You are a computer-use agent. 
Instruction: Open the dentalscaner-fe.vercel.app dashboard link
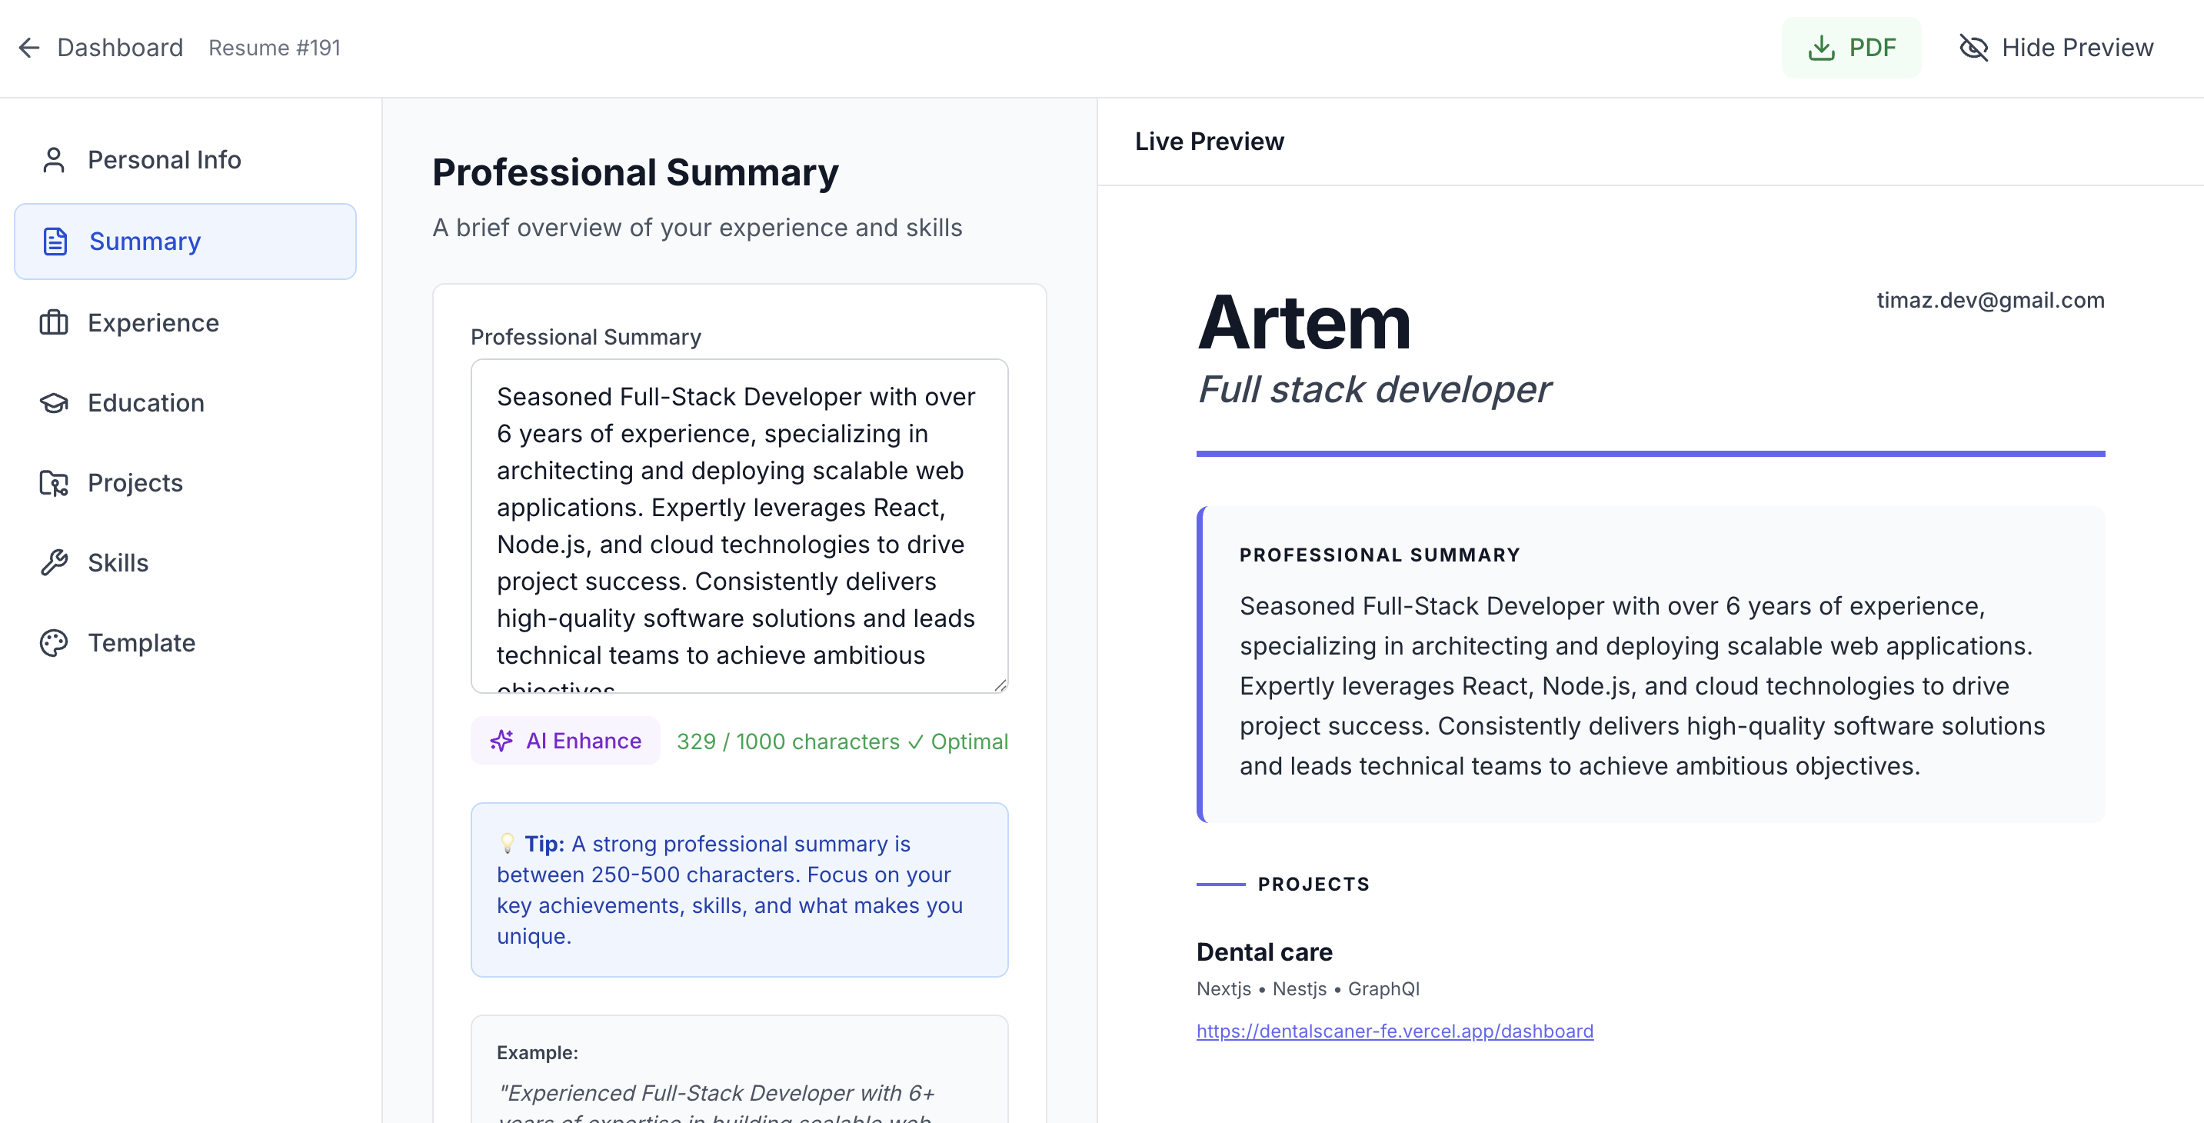pyautogui.click(x=1393, y=1031)
